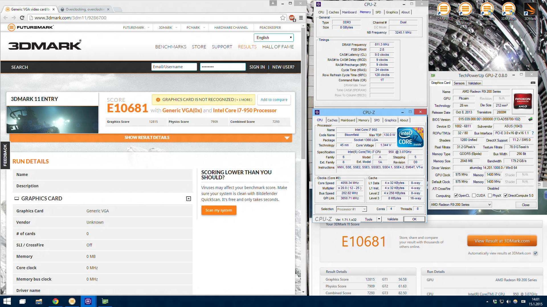Open 3DMark Vantage desktop shortcut
Viewport: 547px width, 307px height.
pos(465,13)
